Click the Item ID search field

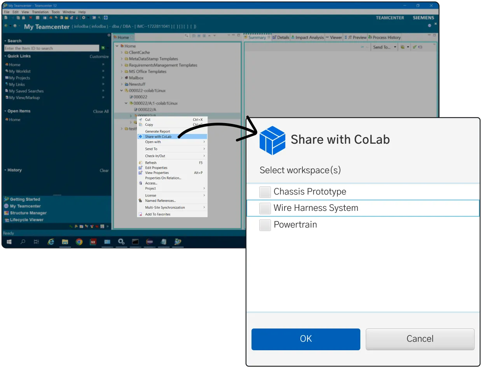52,48
